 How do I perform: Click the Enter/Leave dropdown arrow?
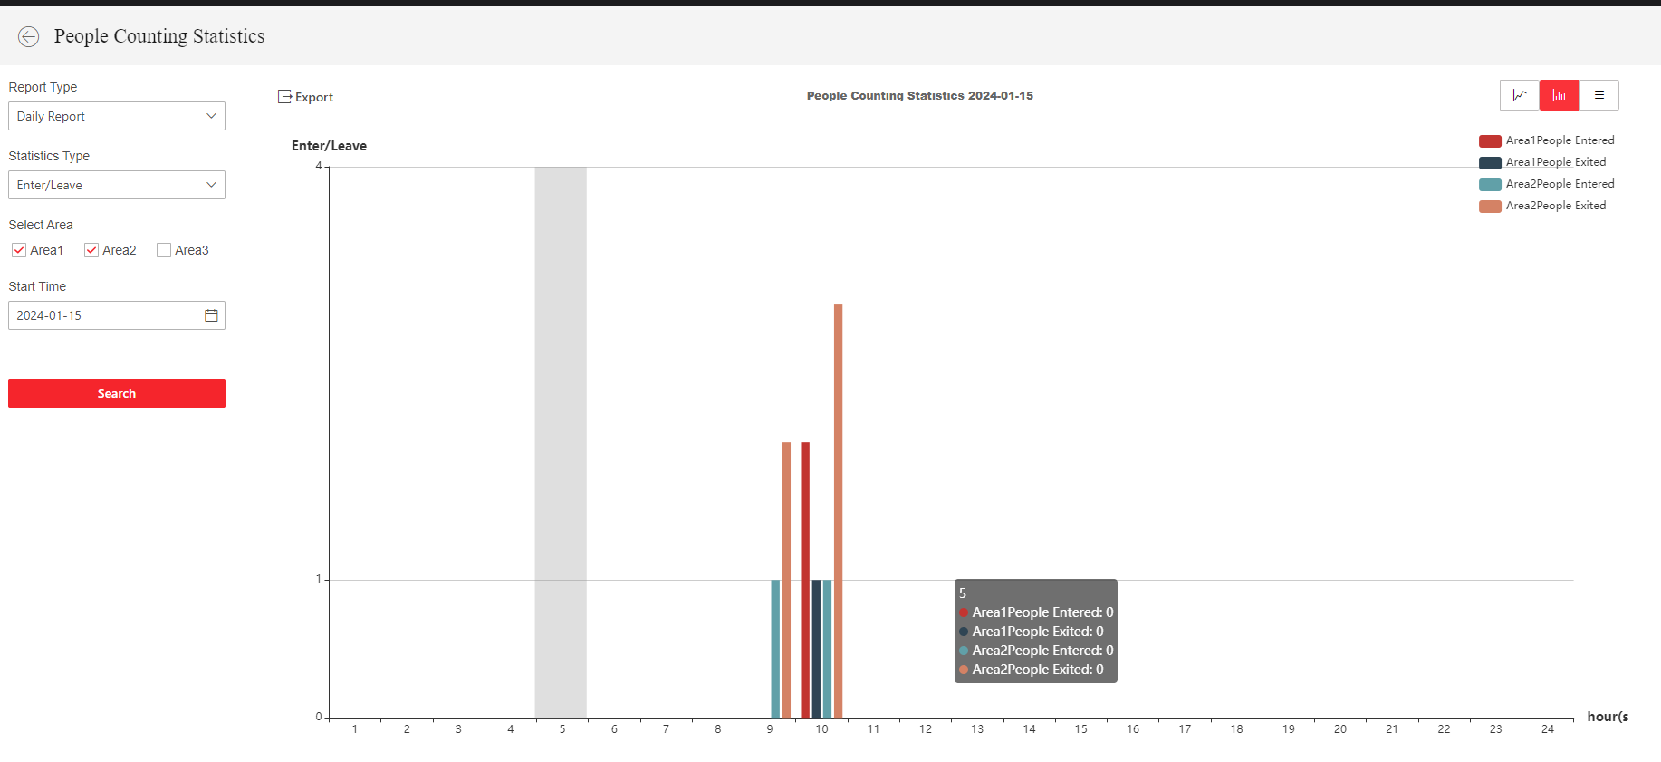click(x=211, y=185)
